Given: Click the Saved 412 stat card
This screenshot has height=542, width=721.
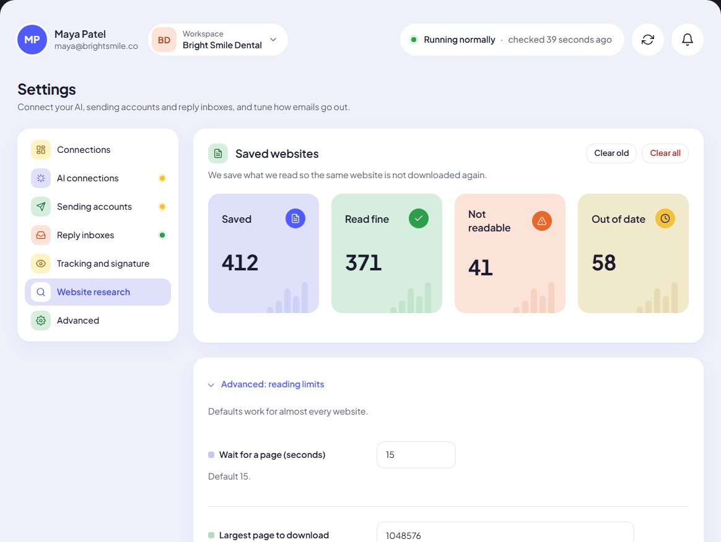Looking at the screenshot, I should pos(263,254).
